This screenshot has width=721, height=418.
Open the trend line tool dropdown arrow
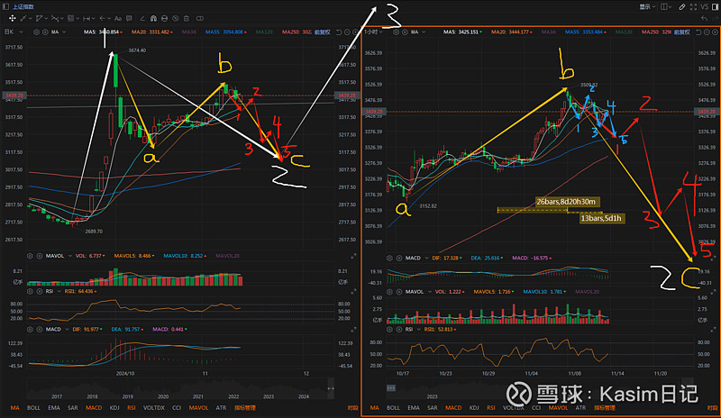[x=31, y=18]
